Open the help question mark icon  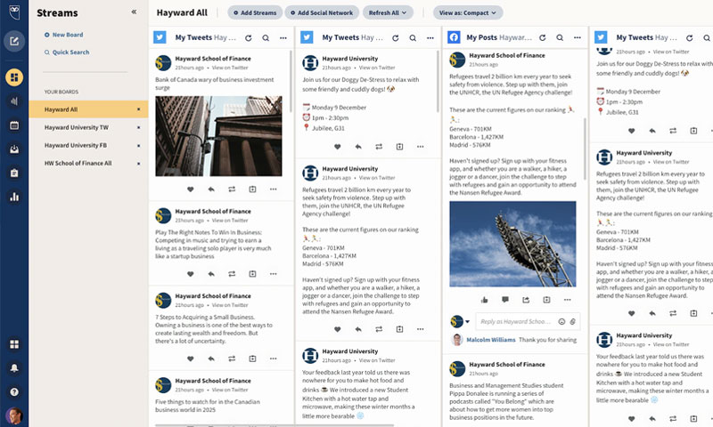click(14, 391)
